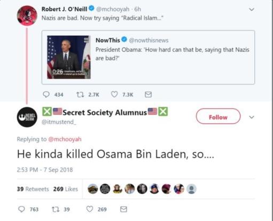Retweet Robert J. O'Neill's tweet
This screenshot has height=221, width=273.
pyautogui.click(x=80, y=94)
